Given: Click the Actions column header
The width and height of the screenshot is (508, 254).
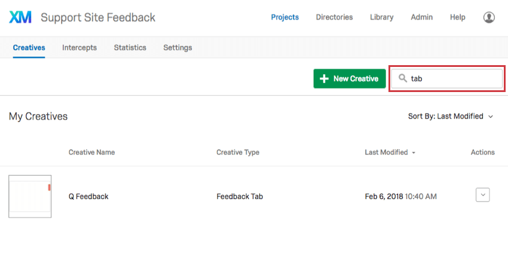Looking at the screenshot, I should [483, 152].
